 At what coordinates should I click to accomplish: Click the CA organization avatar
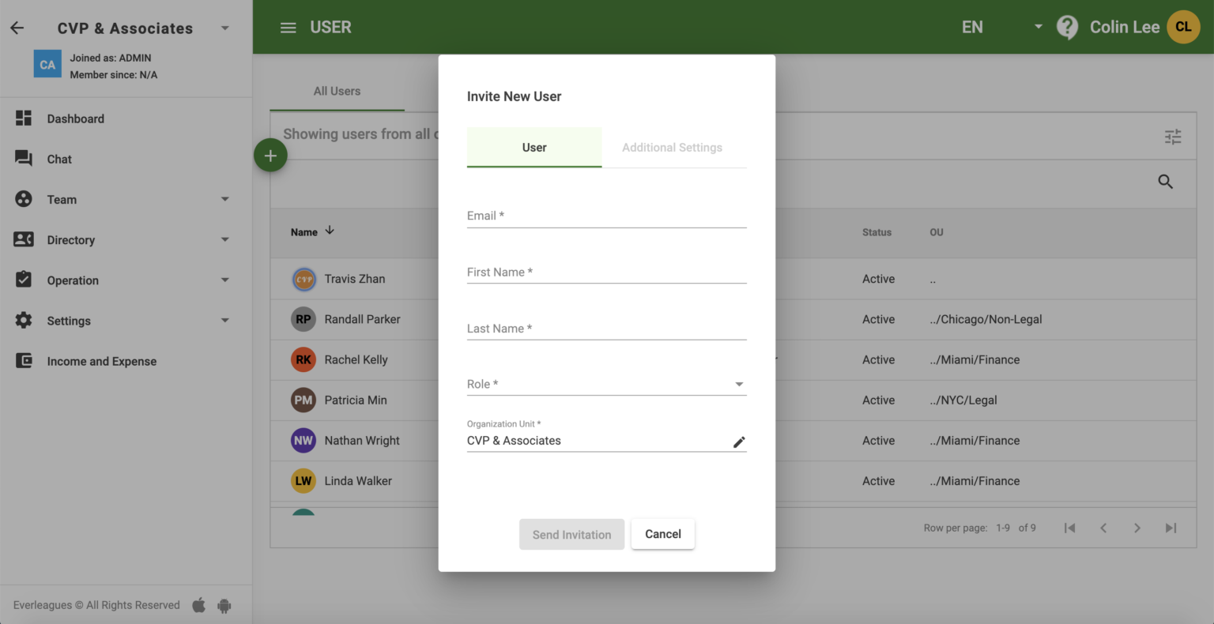(47, 65)
